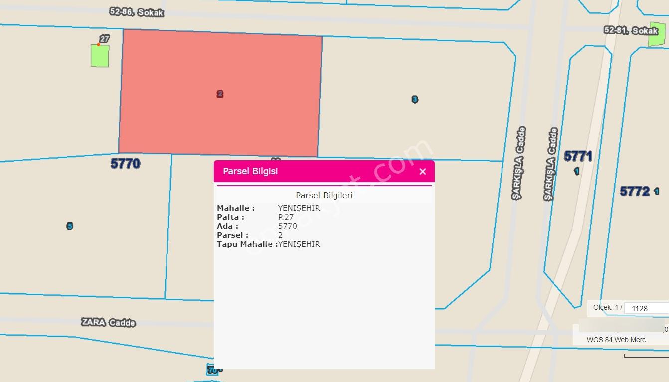
Task: Click the parcel 5 number marker
Action: 70,226
